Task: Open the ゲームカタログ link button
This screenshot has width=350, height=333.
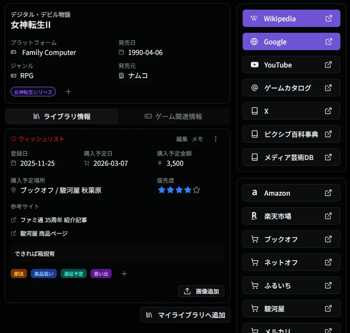Action: pyautogui.click(x=291, y=88)
